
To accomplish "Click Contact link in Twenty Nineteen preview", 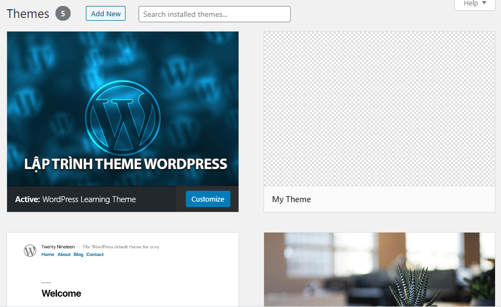I will click(x=95, y=254).
